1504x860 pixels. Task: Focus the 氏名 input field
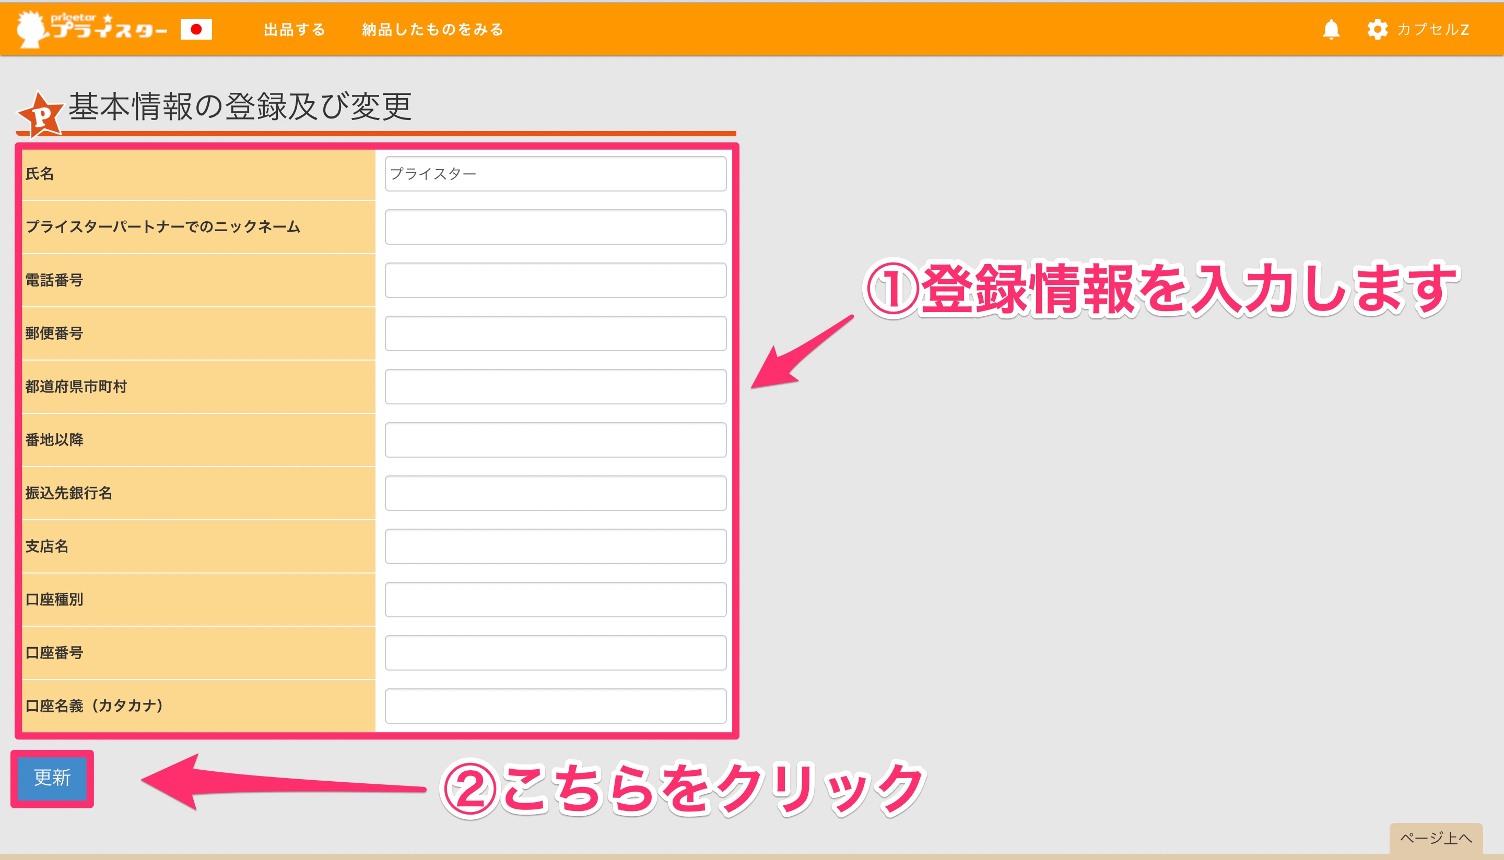[556, 174]
